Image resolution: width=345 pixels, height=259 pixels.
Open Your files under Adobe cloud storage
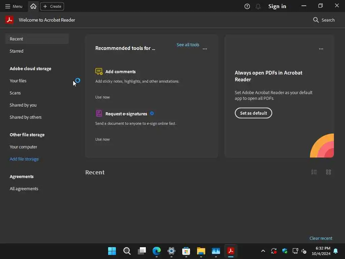pos(18,81)
